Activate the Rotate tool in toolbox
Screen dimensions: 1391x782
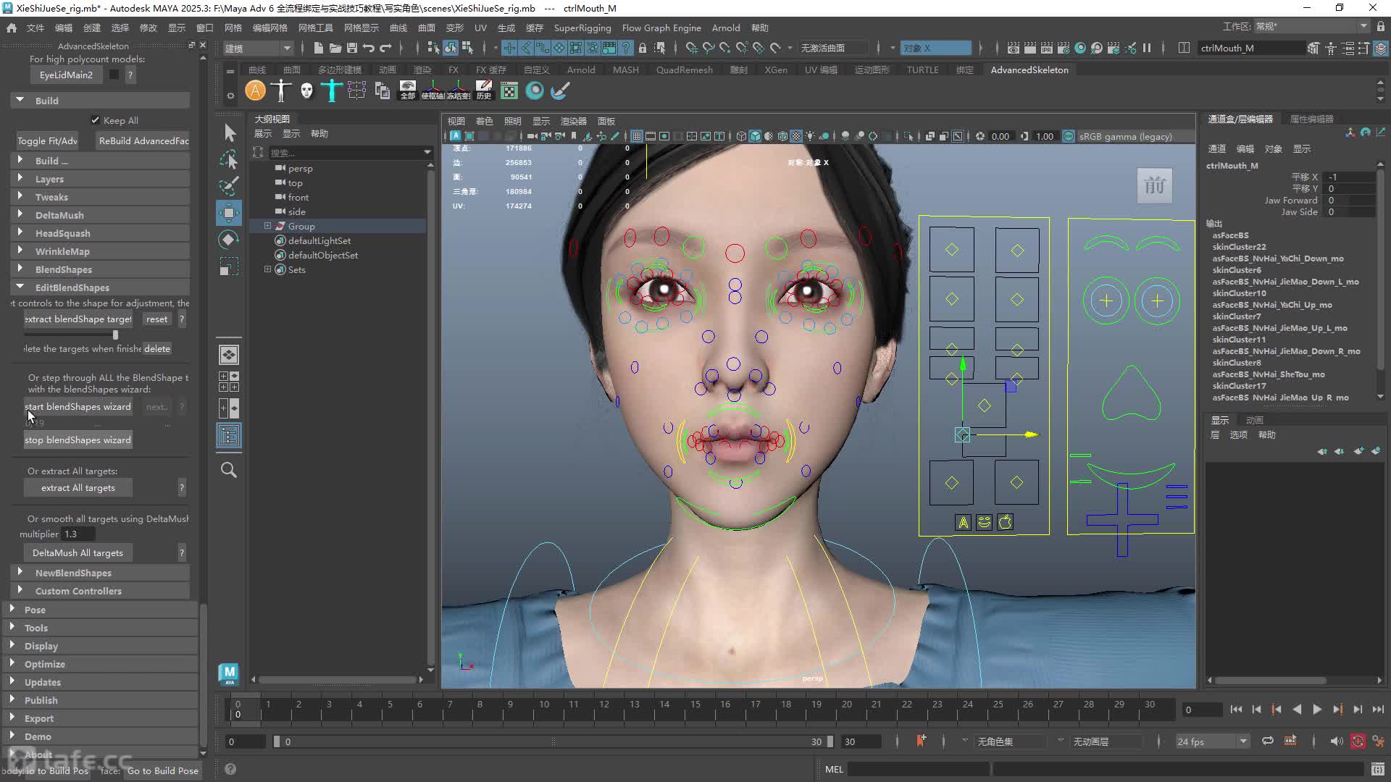[x=229, y=240]
